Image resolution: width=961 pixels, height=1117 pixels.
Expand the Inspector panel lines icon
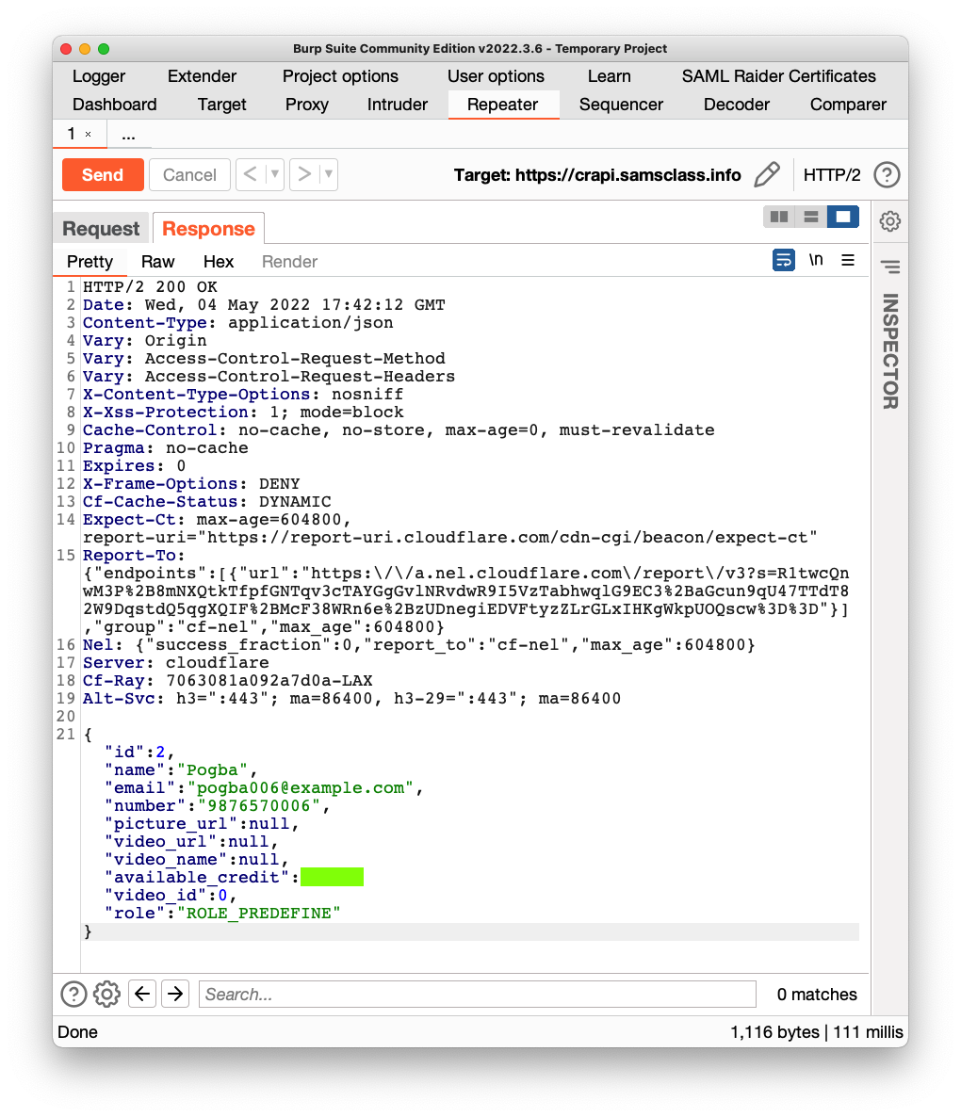pyautogui.click(x=889, y=267)
